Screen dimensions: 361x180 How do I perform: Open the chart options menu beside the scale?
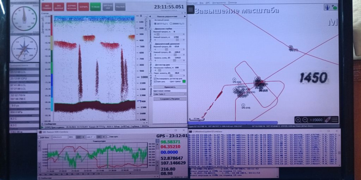point(335,120)
